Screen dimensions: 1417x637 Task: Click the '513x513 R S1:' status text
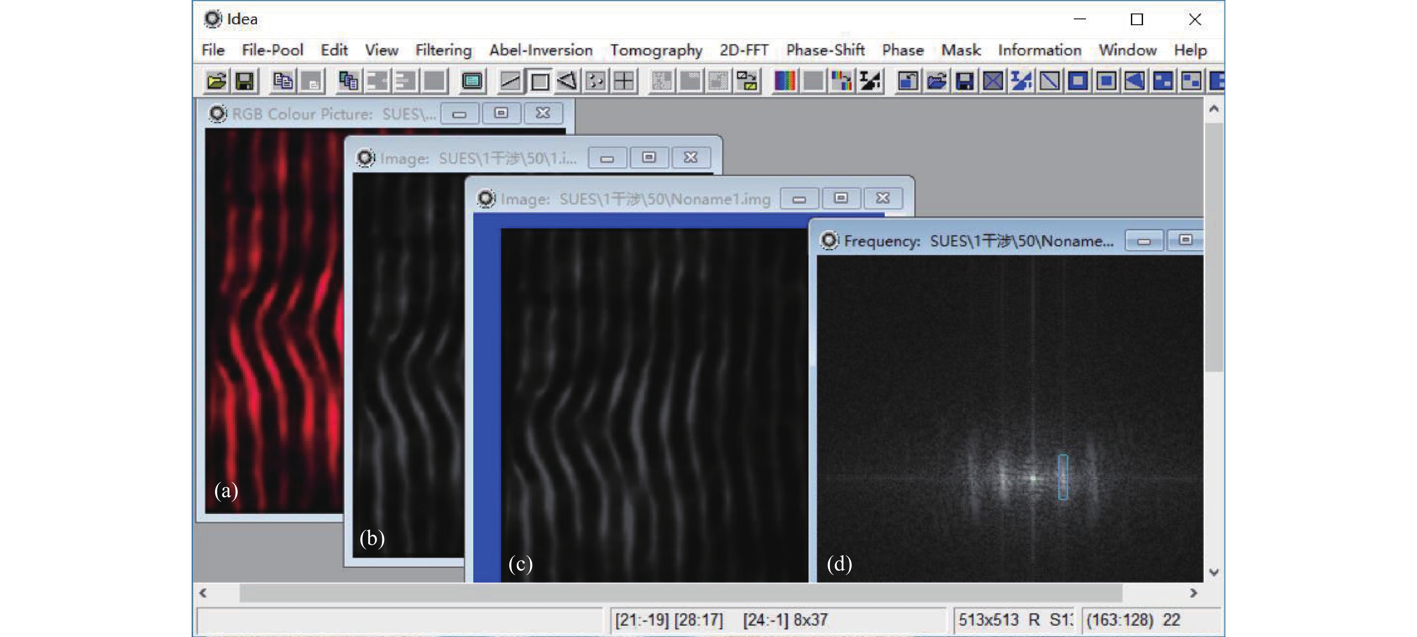click(1015, 620)
